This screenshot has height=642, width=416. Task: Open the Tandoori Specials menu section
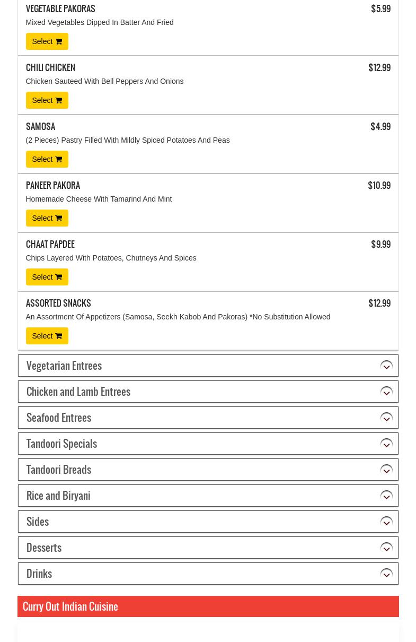click(x=61, y=444)
